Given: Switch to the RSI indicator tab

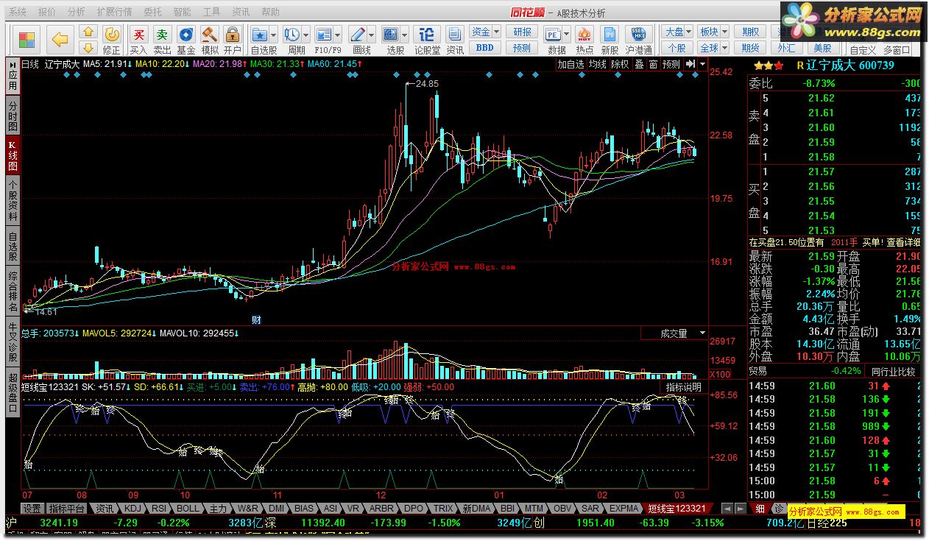Looking at the screenshot, I should [158, 509].
